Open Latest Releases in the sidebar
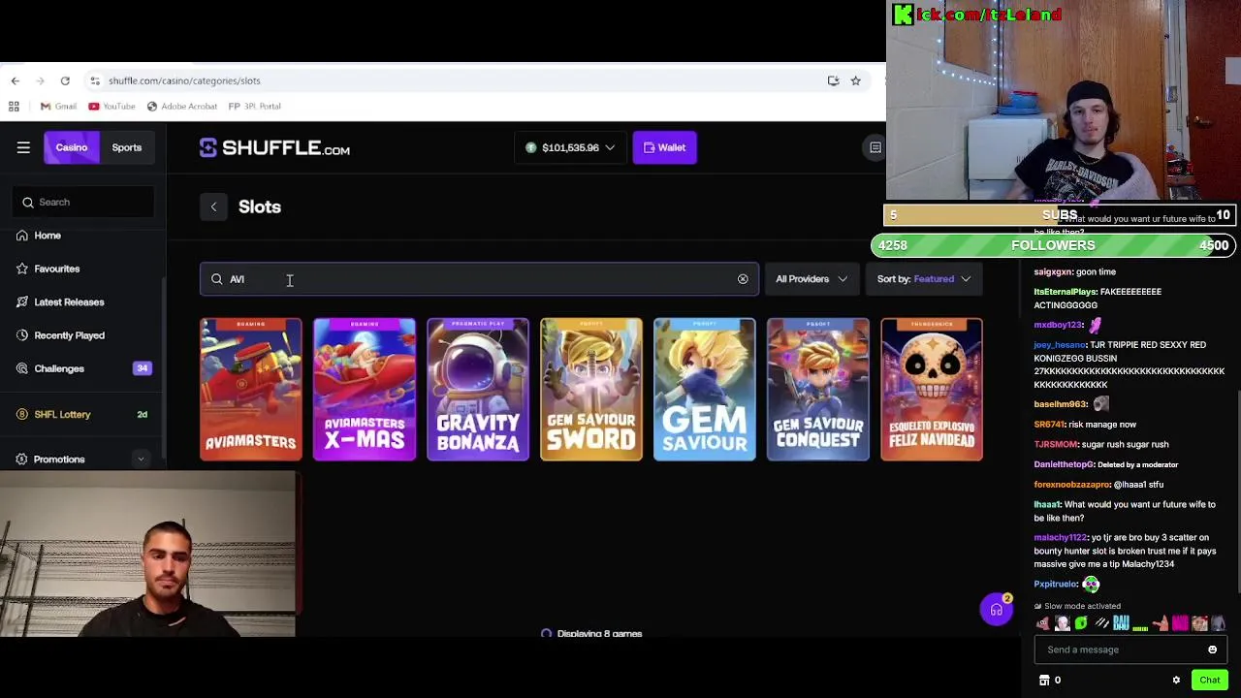Screen dimensions: 1241x698 (x=68, y=301)
